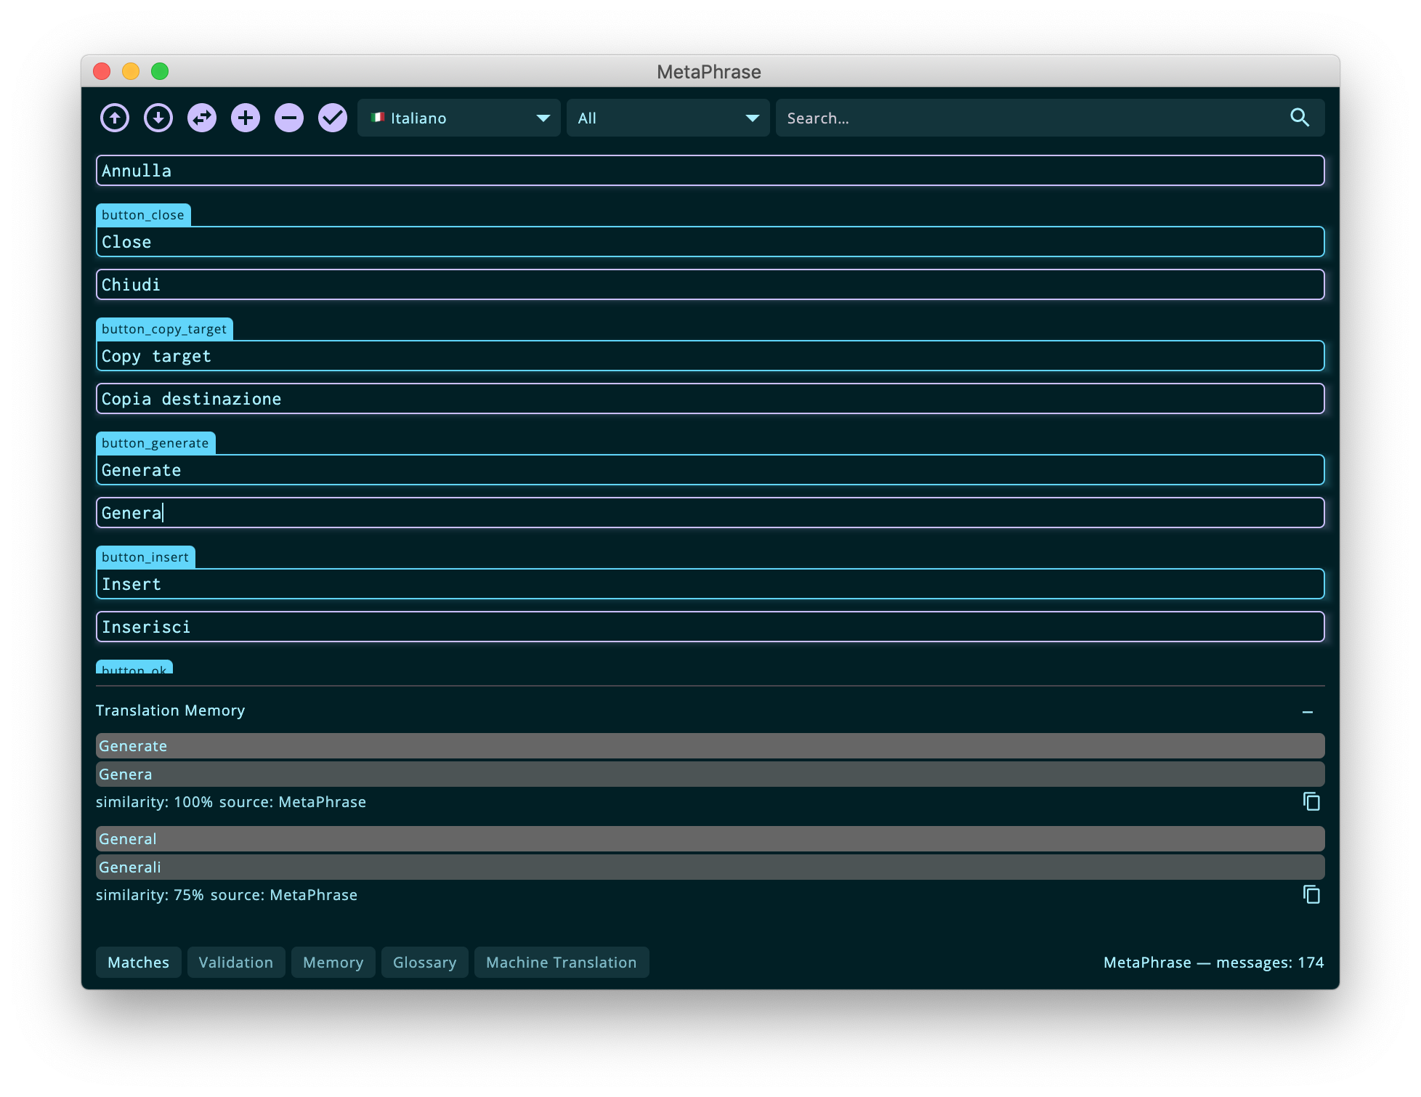
Task: Remove message with the minus icon
Action: click(289, 118)
